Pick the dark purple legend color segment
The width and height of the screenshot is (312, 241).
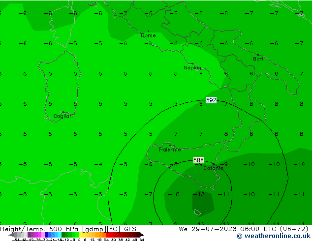coord(29,235)
